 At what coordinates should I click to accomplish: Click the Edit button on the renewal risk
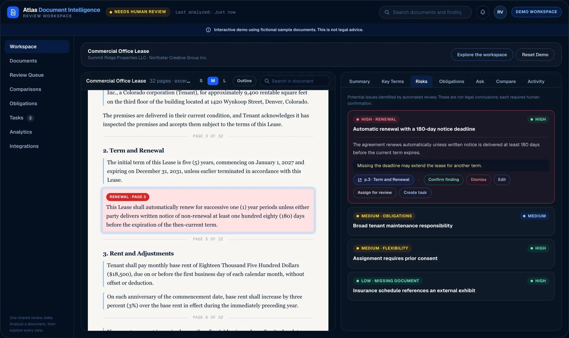pyautogui.click(x=502, y=180)
